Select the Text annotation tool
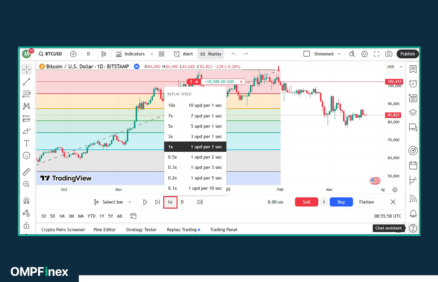 [27, 143]
